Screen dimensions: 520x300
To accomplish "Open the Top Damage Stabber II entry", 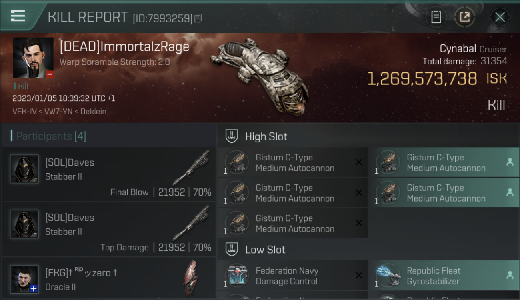I will click(109, 229).
